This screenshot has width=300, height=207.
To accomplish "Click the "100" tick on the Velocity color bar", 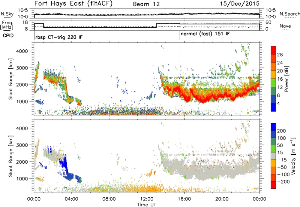I will (x=282, y=138).
